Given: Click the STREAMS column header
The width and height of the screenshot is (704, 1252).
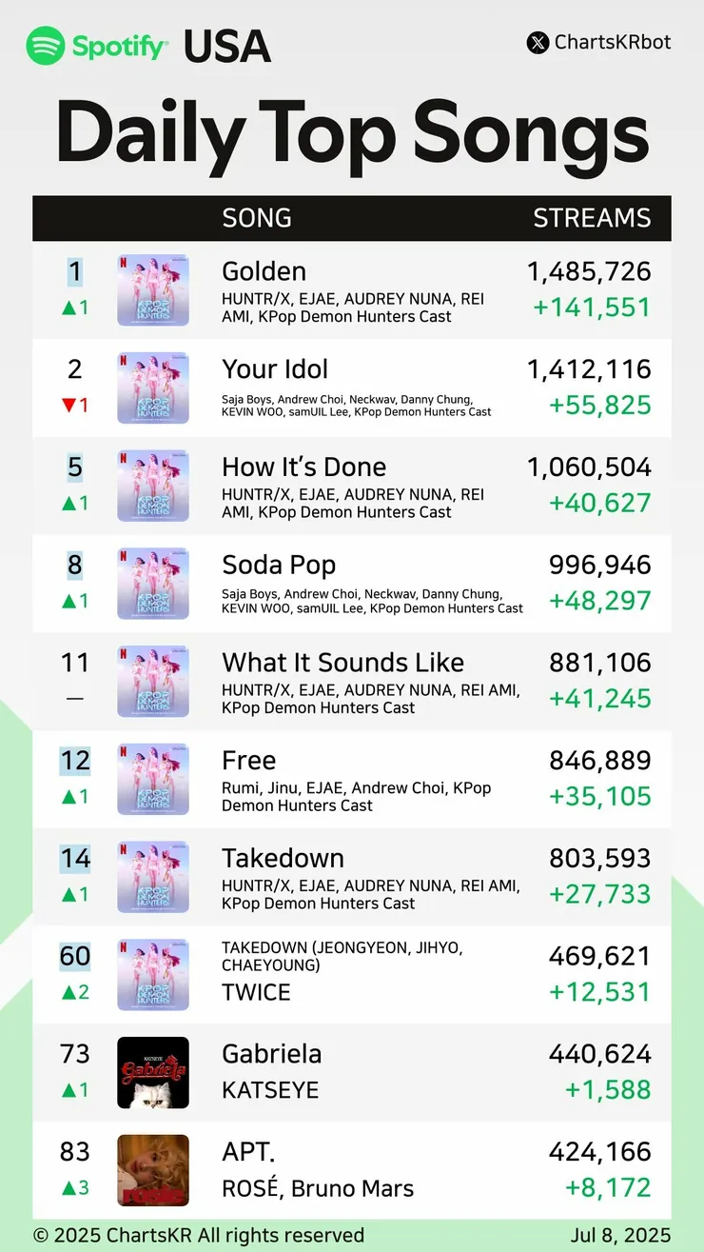Looking at the screenshot, I should point(592,218).
